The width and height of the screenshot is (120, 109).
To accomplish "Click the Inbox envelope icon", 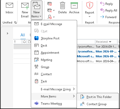I will click(10, 5).
